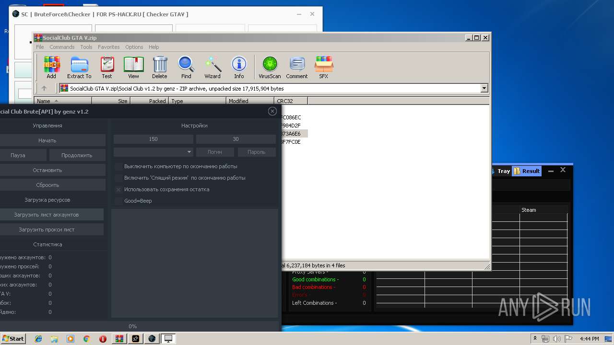
Task: Click the black star app taskbar button
Action: point(136,339)
